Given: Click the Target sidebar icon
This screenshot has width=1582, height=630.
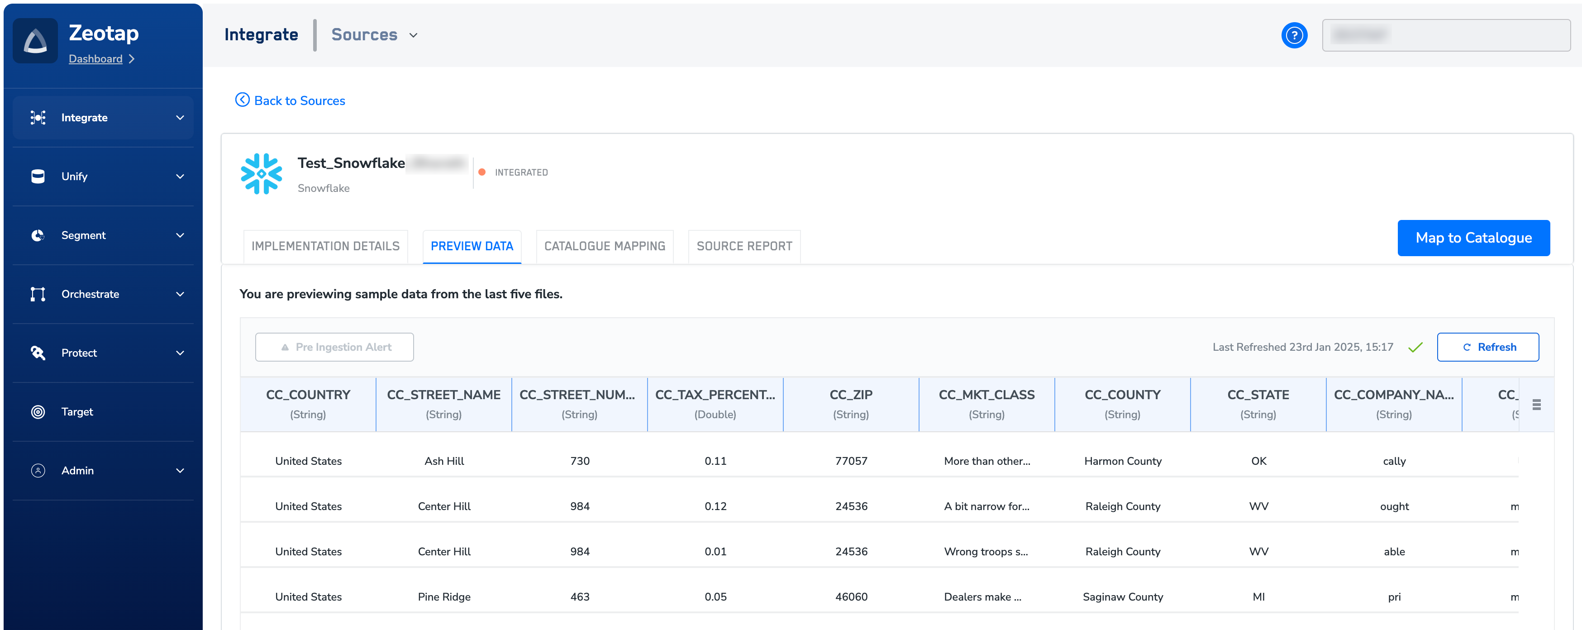Looking at the screenshot, I should pos(38,412).
